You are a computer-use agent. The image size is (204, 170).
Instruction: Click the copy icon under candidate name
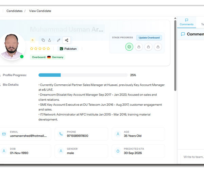tap(43, 40)
